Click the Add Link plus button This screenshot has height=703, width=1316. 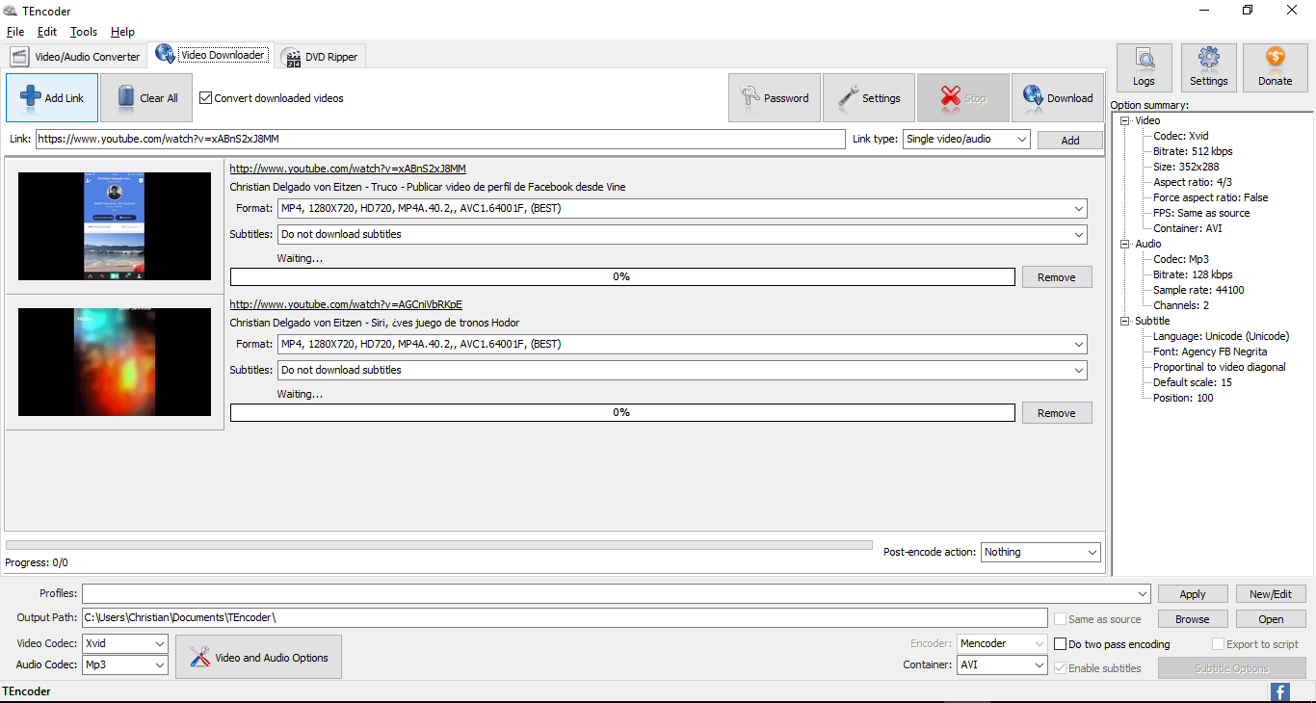tap(52, 98)
